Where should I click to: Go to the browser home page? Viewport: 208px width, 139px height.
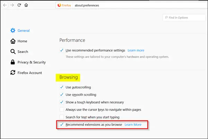(26, 6)
